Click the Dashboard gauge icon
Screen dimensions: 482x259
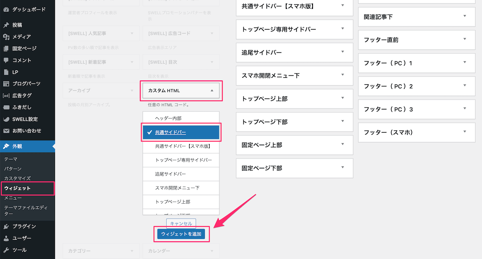6,9
